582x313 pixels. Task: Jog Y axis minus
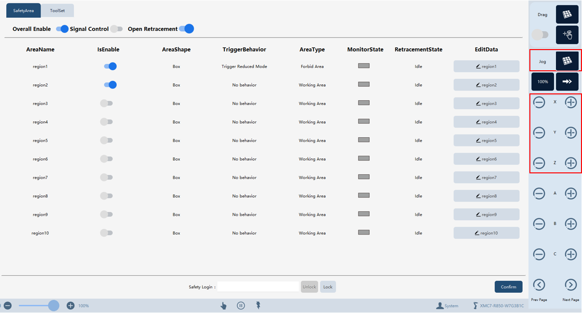pyautogui.click(x=539, y=132)
